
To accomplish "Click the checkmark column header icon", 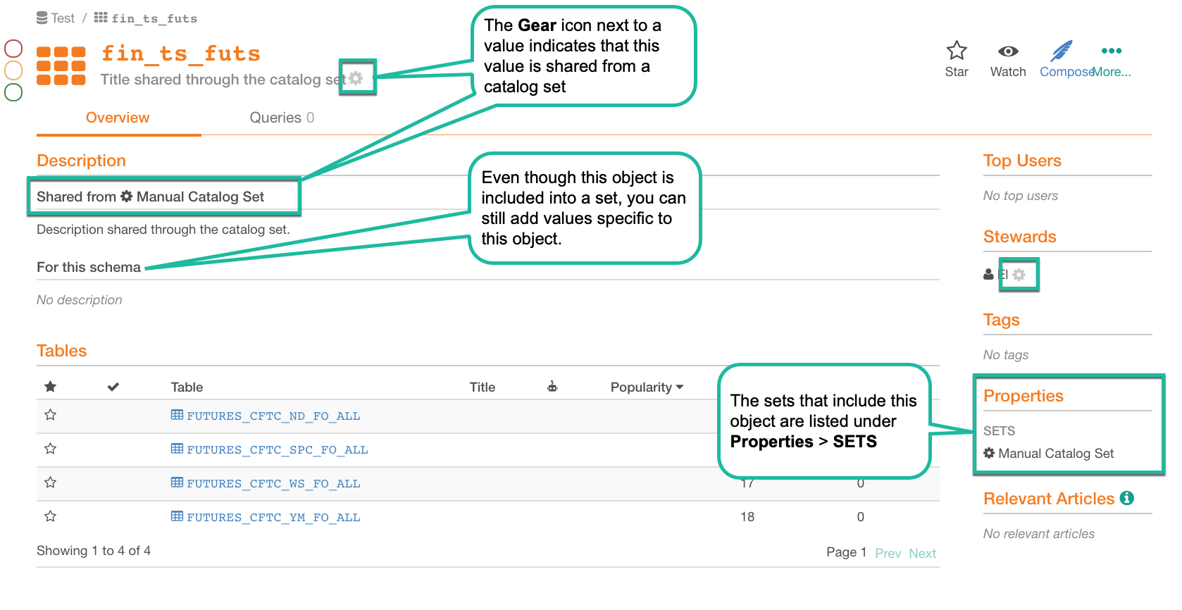I will 113,387.
